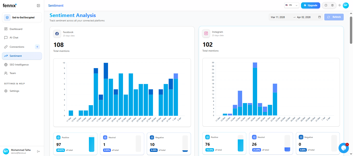Image resolution: width=353 pixels, height=156 pixels.
Task: Open the MT profile avatar menu
Action: pos(346,5)
